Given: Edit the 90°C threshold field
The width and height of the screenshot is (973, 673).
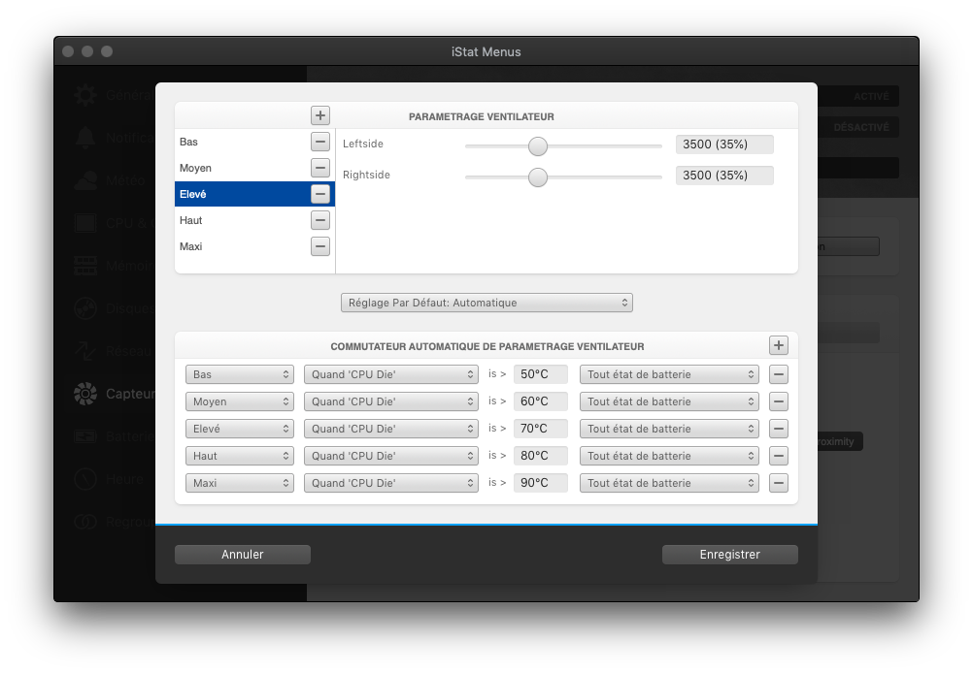Looking at the screenshot, I should [541, 483].
